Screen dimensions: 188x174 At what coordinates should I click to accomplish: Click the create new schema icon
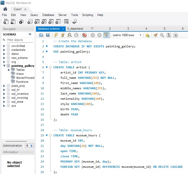point(30,22)
